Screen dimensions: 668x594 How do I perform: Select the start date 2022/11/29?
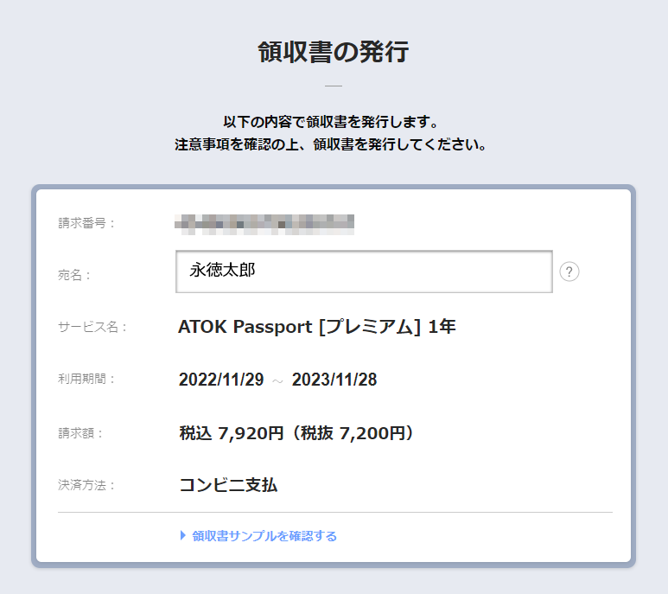221,380
